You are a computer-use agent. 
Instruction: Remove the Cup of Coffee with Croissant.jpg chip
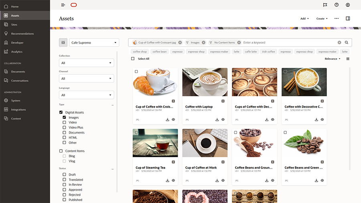coord(180,43)
